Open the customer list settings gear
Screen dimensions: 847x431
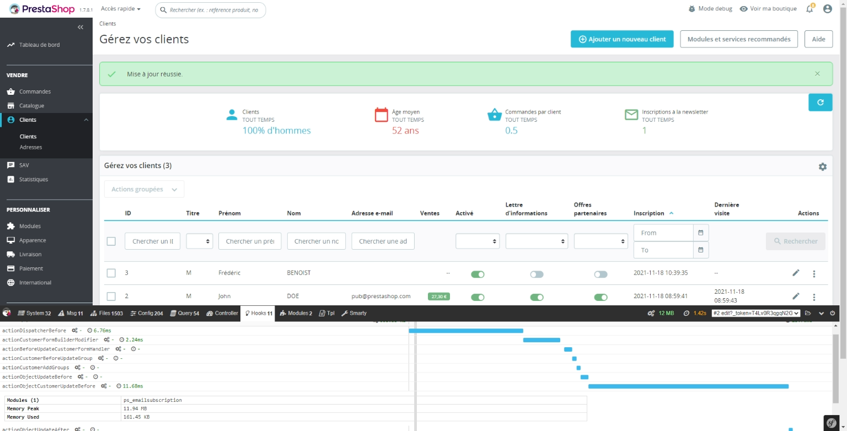tap(822, 166)
